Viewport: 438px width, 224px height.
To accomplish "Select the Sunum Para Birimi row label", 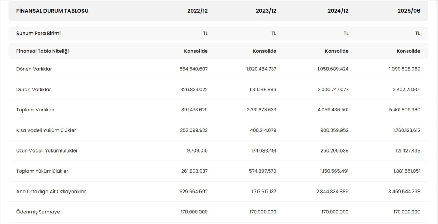I will click(38, 33).
